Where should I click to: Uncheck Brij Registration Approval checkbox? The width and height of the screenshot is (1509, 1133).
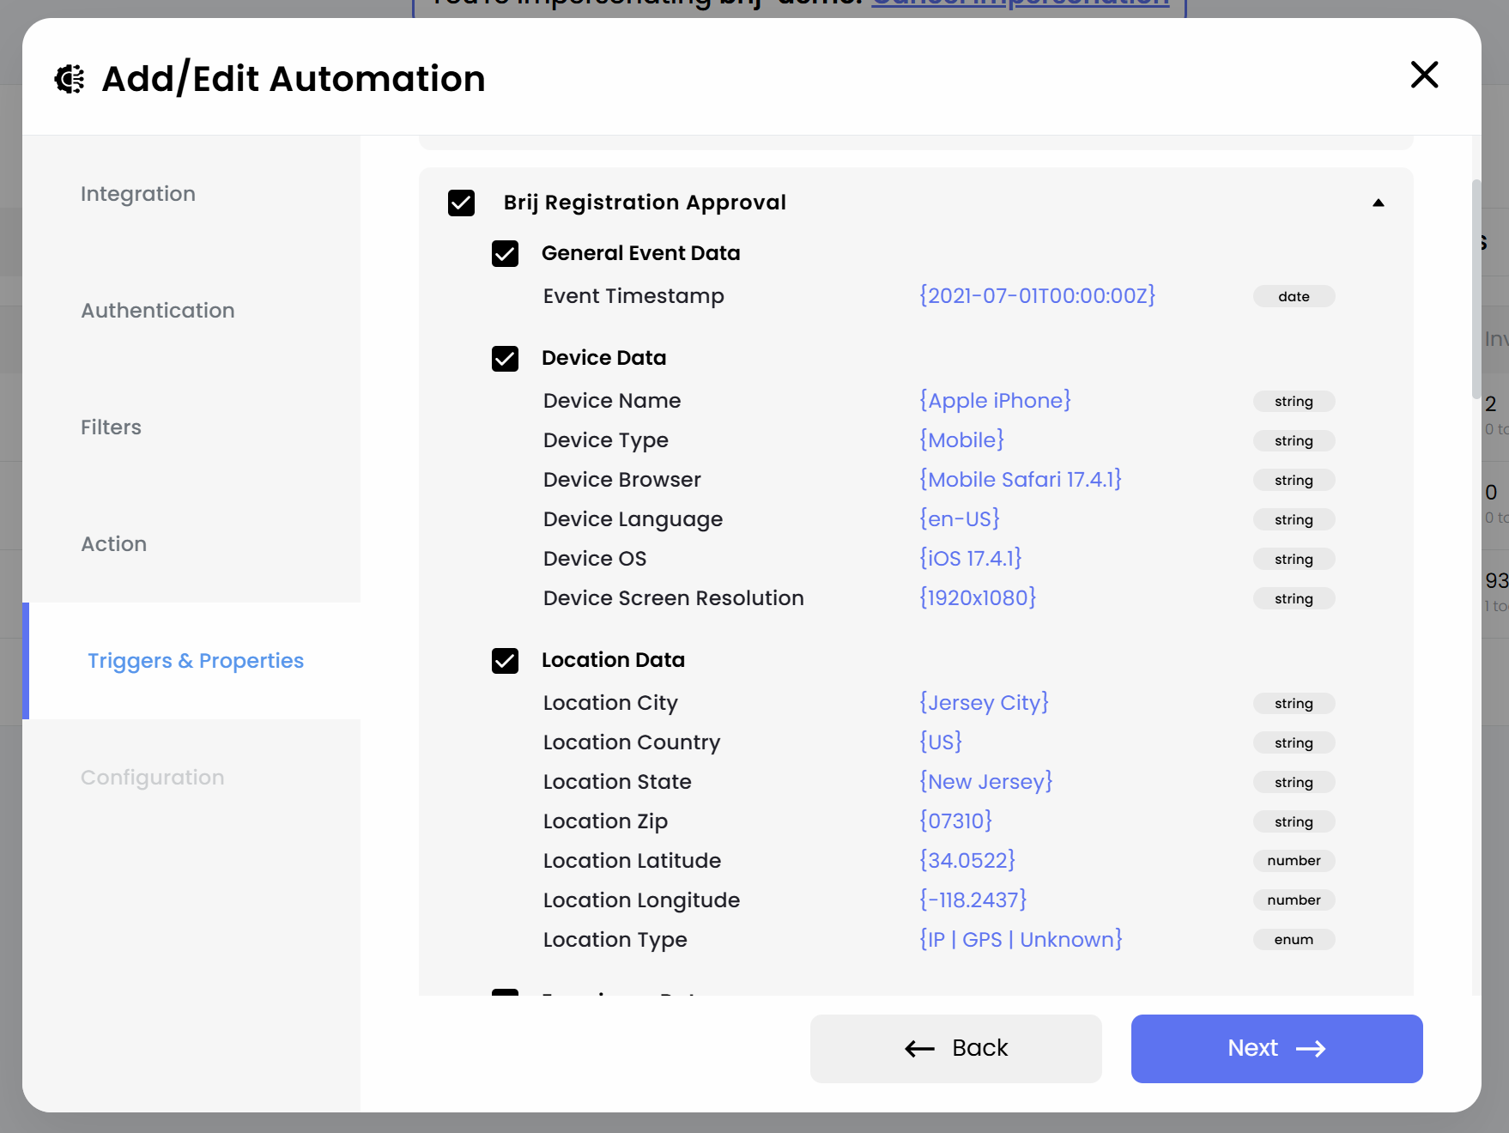tap(461, 203)
